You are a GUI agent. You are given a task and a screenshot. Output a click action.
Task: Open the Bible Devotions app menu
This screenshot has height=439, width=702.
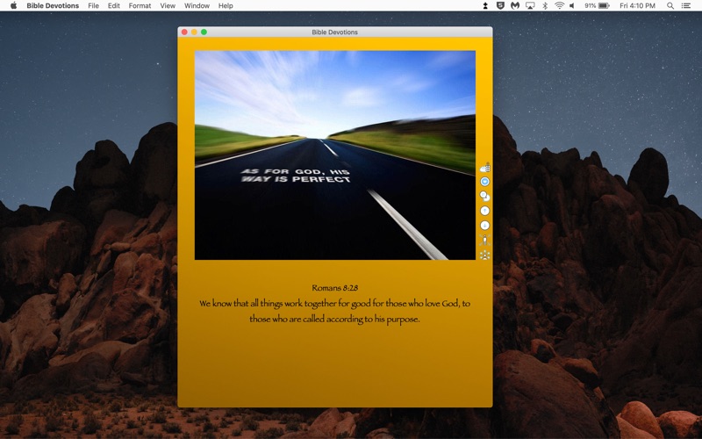(53, 6)
